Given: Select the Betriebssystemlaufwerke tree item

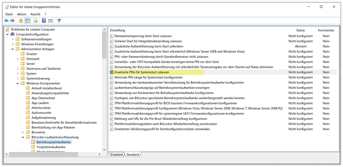Looking at the screenshot, I should pyautogui.click(x=53, y=142).
